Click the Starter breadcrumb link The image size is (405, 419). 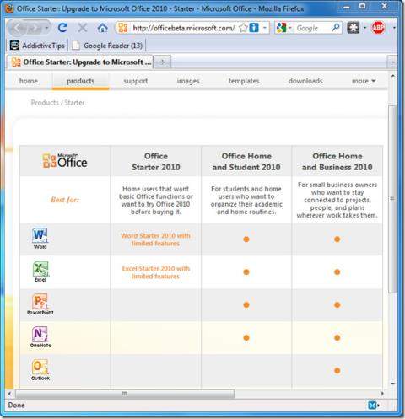coord(74,103)
